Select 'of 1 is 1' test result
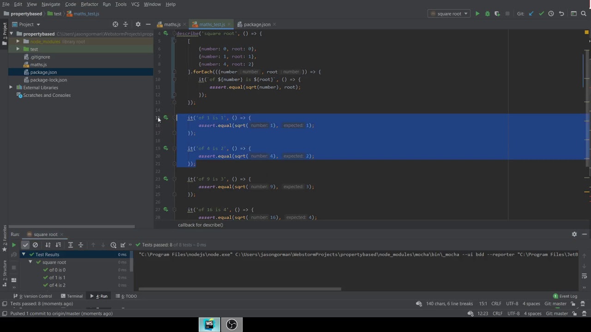This screenshot has height=332, width=591. click(x=57, y=278)
